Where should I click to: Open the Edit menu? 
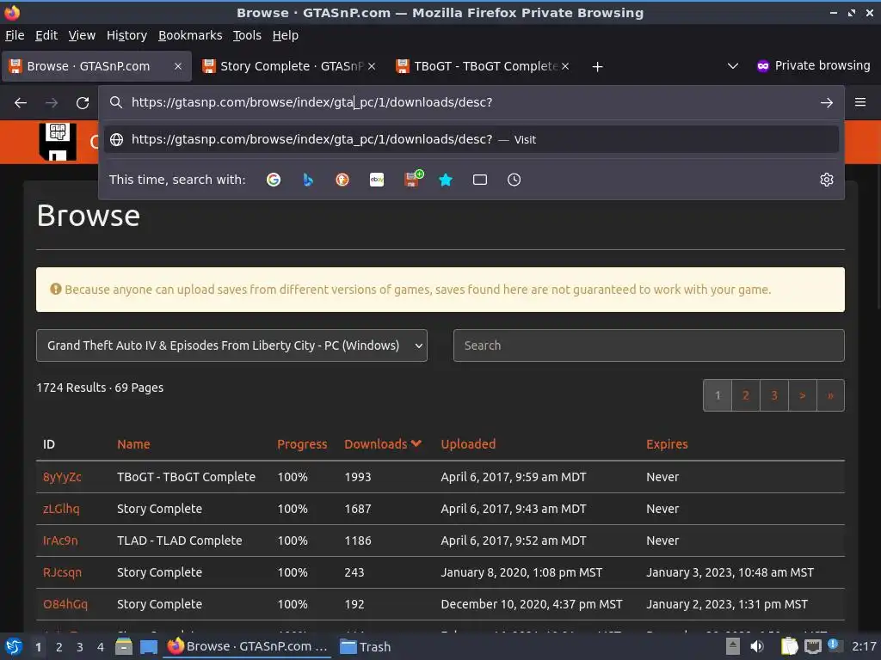point(46,35)
